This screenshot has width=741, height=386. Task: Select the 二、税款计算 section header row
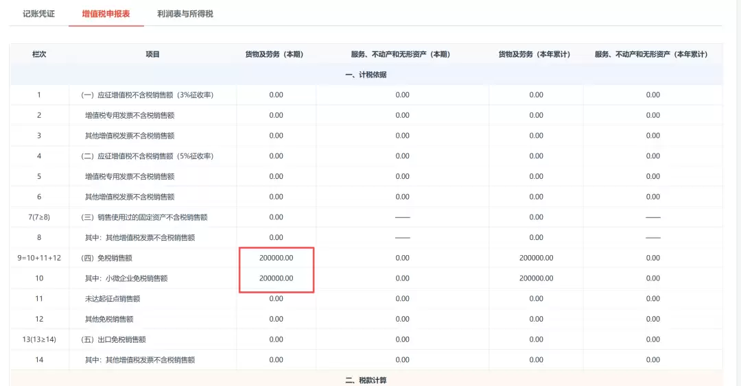pyautogui.click(x=366, y=379)
